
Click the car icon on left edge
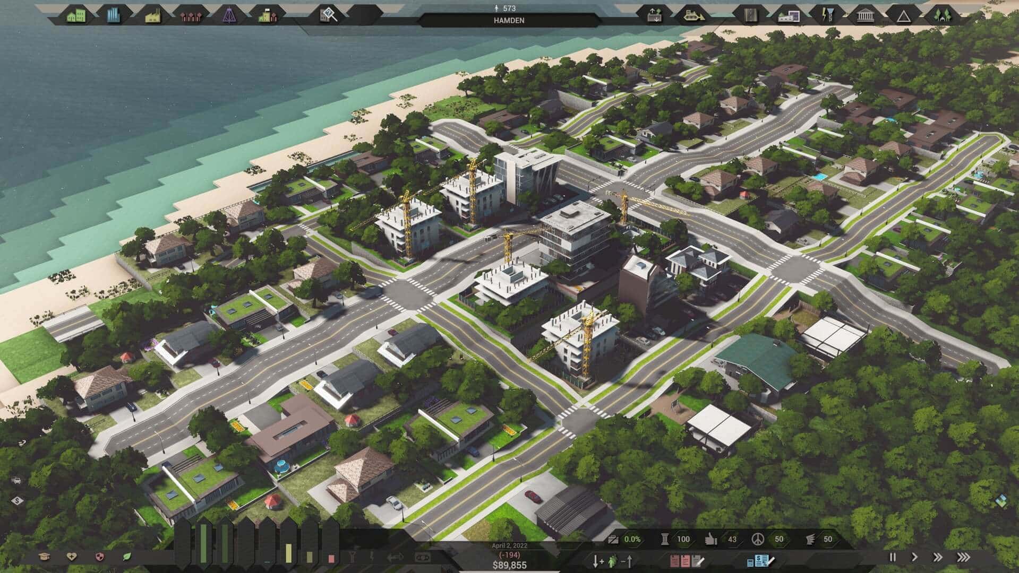point(17,480)
